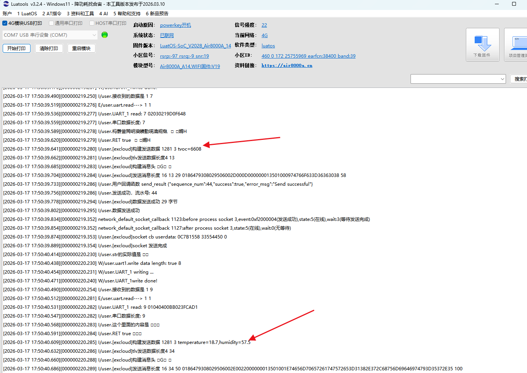Click the Luatools app icon in title bar
The image size is (527, 373).
[6, 4]
